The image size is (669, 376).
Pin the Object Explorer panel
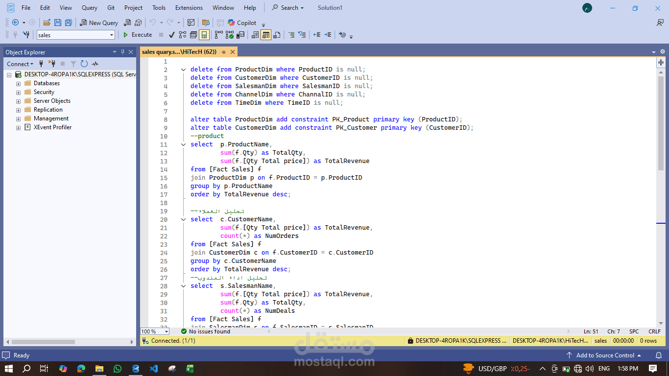123,52
